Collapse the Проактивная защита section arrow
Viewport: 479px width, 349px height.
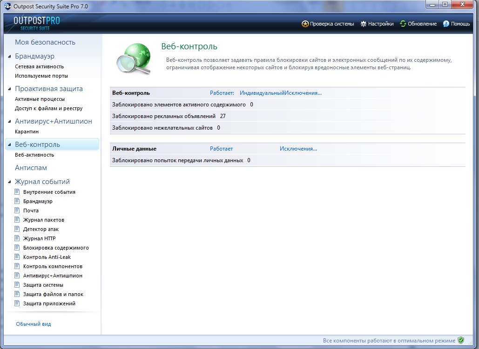pyautogui.click(x=9, y=89)
